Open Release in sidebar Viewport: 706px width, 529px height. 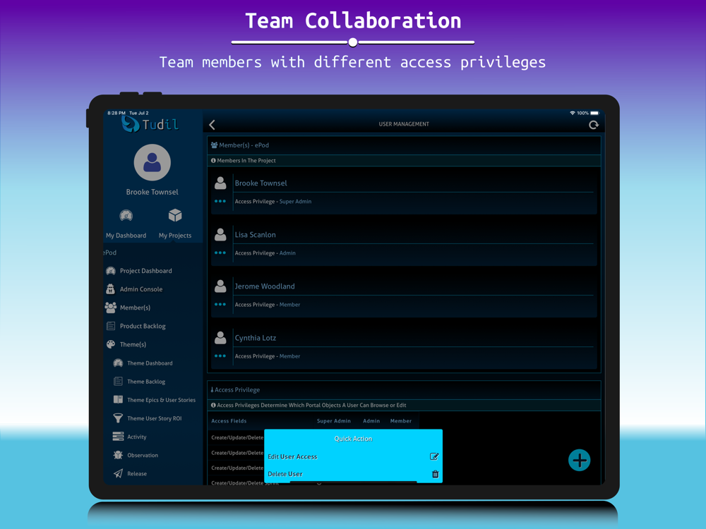pos(137,474)
